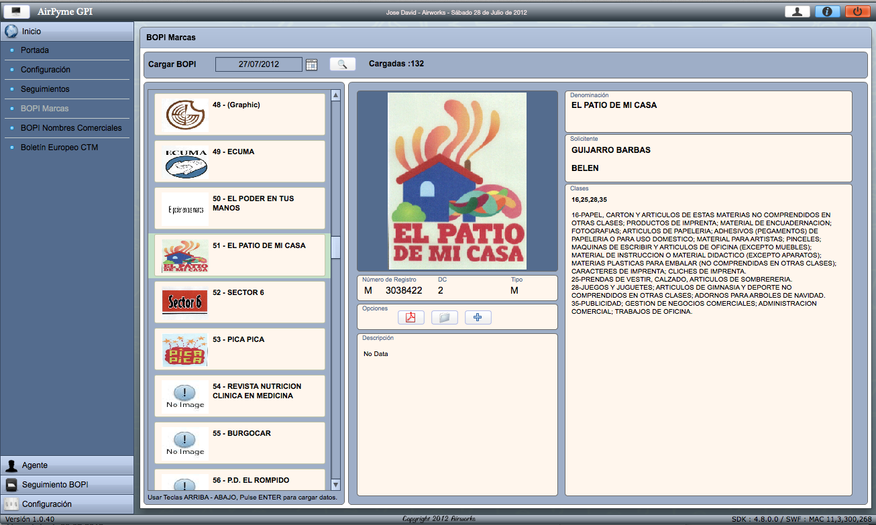Click the blue plus icon in Opciones

[x=478, y=317]
